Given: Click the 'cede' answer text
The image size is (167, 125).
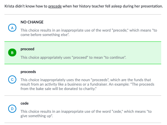Looking at the screenshot, I should pos(24,103).
